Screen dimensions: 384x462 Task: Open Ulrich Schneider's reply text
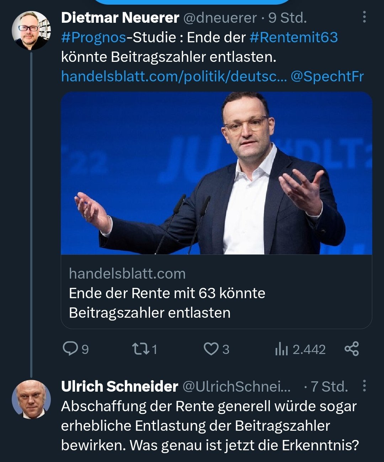(x=210, y=425)
